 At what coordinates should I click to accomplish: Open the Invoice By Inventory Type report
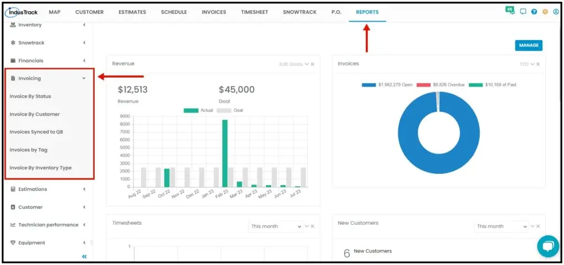[x=41, y=168]
